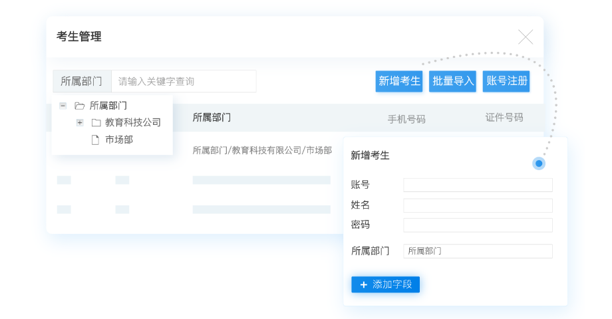Focus the 密码 input field
The width and height of the screenshot is (612, 319).
478,225
